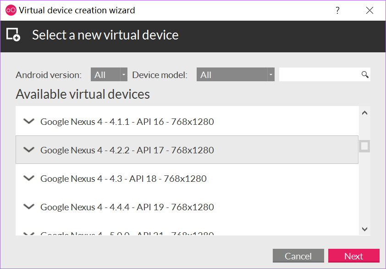
Task: Expand Google Nexus 4 - 4.1.1 chevron
Action: [x=29, y=121]
